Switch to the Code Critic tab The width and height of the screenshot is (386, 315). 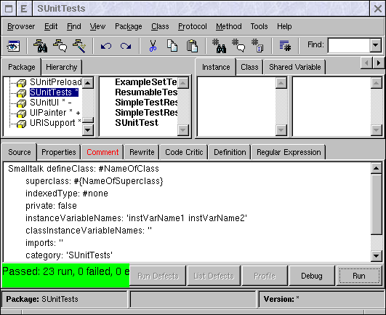pyautogui.click(x=184, y=152)
